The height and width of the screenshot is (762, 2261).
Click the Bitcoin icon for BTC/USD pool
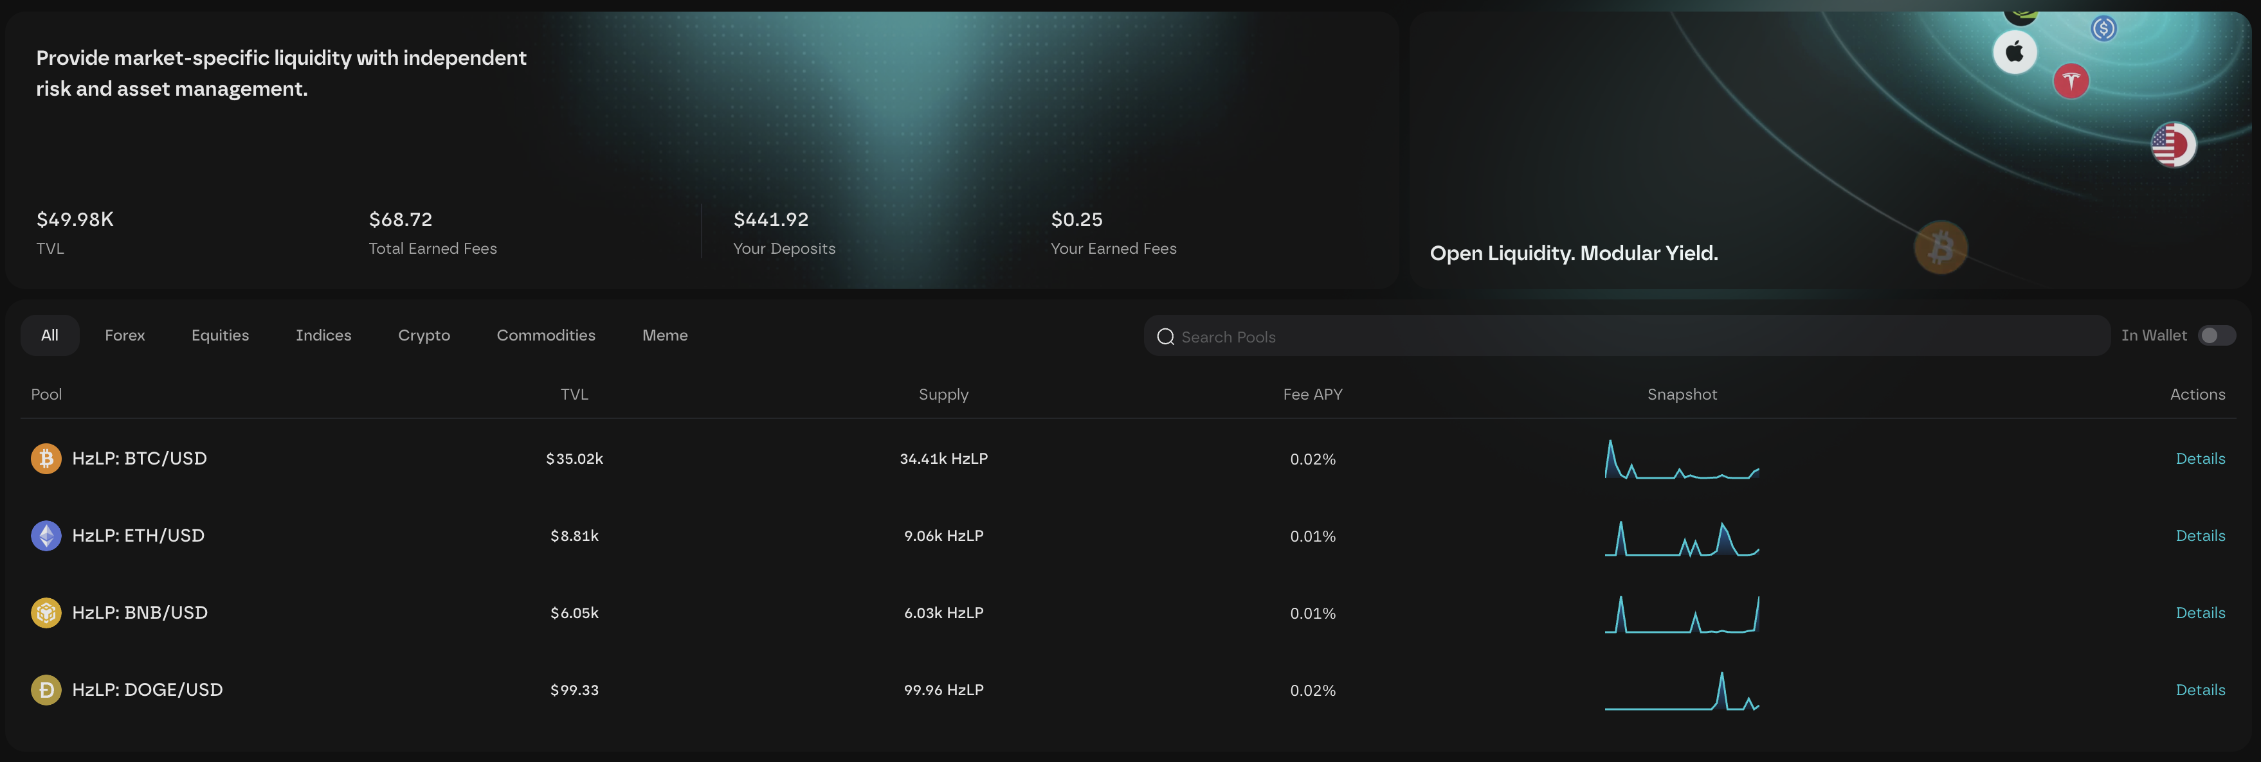click(x=46, y=459)
